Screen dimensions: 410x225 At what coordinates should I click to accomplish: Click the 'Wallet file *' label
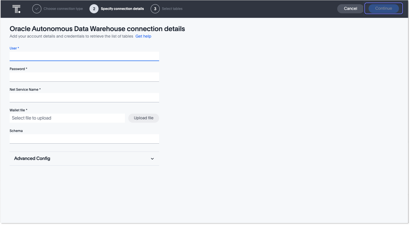pyautogui.click(x=18, y=110)
